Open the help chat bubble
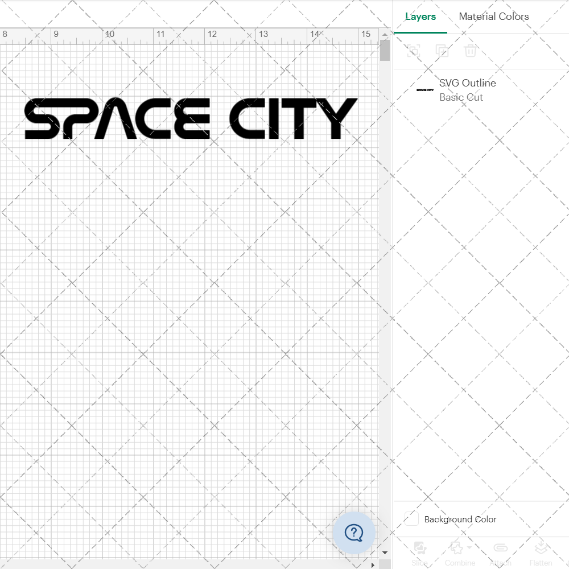 coord(354,533)
